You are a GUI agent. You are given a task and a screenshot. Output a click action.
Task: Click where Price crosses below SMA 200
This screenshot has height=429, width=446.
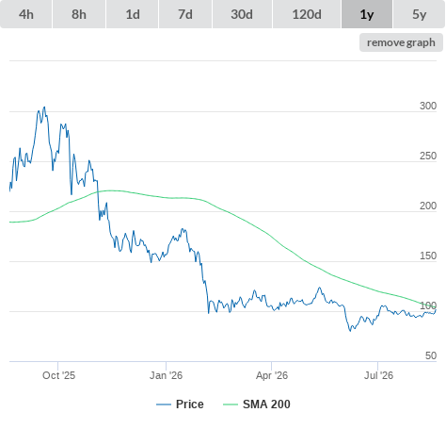[x=98, y=191]
